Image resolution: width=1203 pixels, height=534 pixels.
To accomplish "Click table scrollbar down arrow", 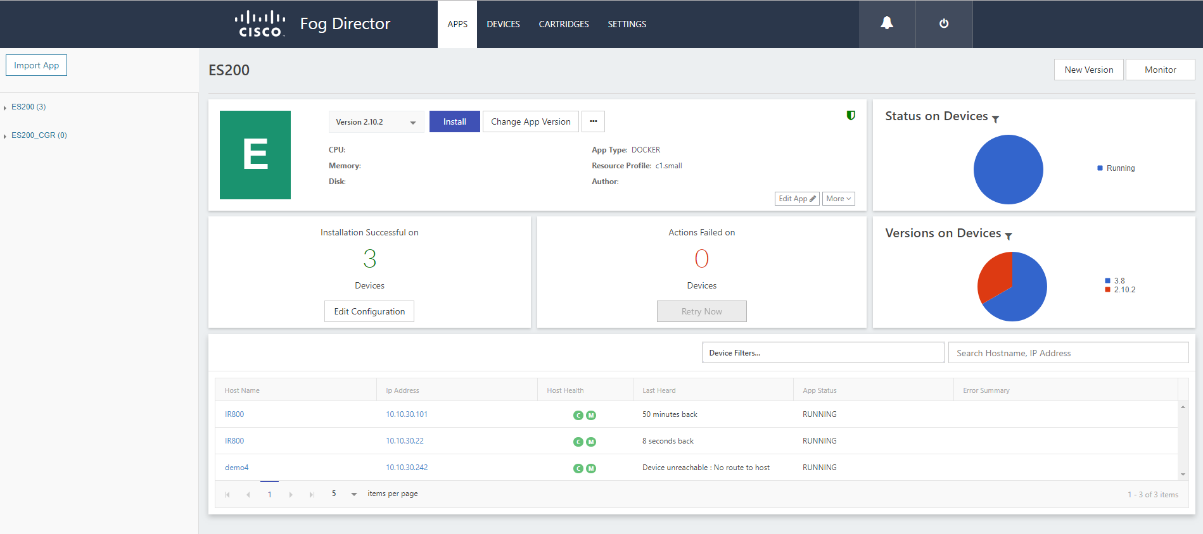I will click(x=1183, y=475).
